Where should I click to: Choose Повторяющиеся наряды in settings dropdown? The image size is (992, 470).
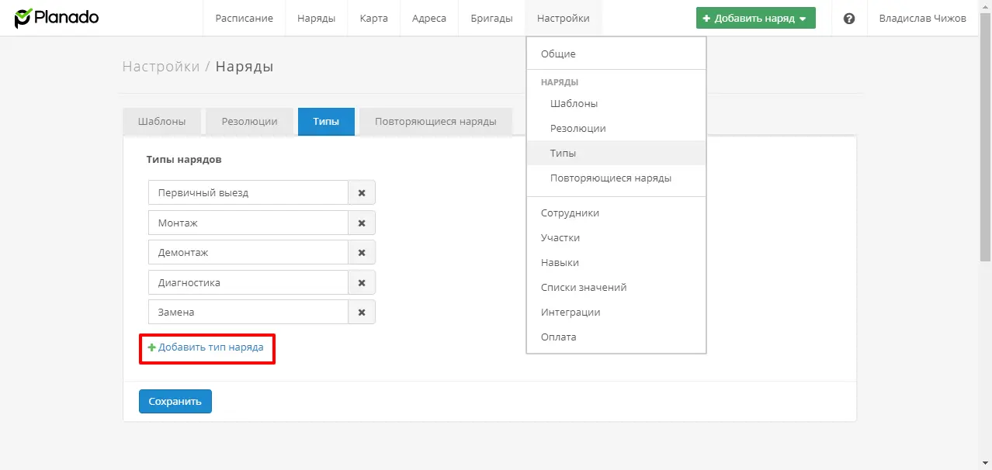coord(616,178)
